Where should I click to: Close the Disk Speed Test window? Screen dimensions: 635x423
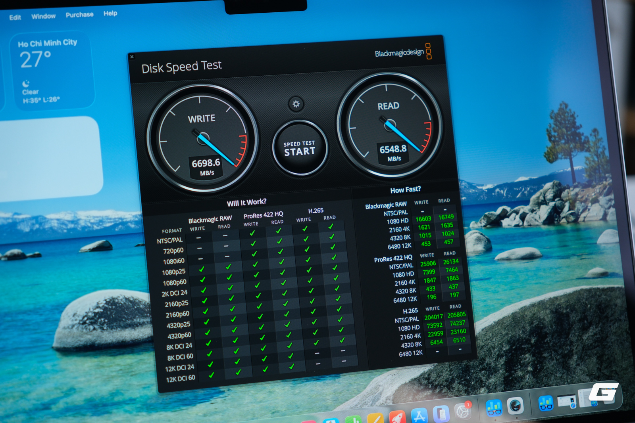coord(132,57)
